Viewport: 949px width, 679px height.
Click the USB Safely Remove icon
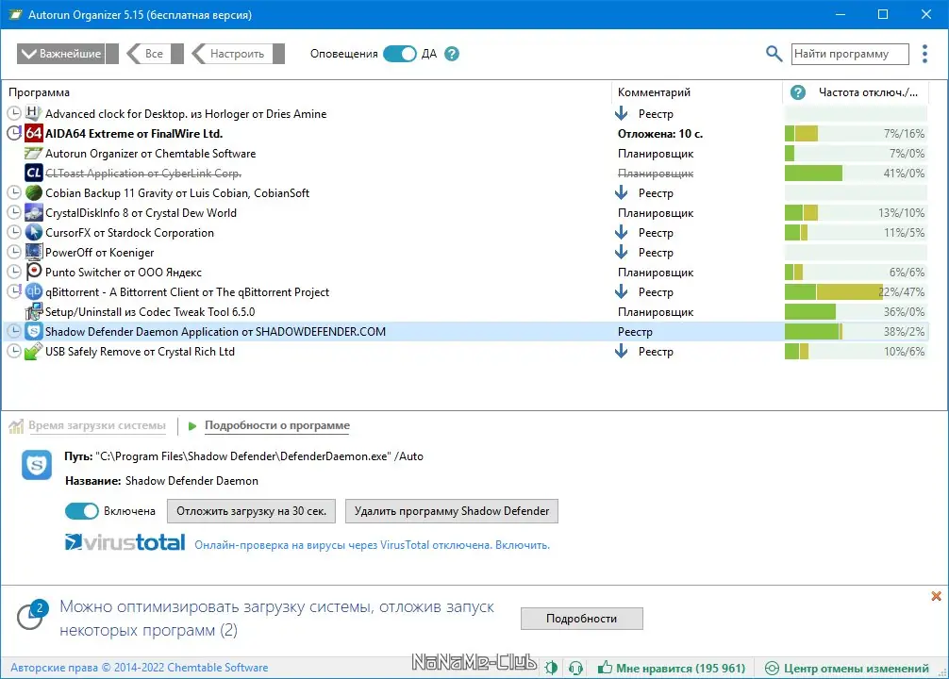tap(34, 352)
